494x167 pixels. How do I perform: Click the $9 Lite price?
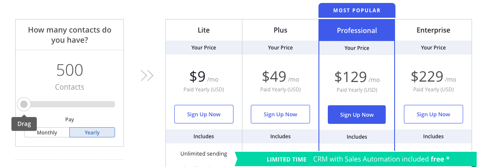198,76
